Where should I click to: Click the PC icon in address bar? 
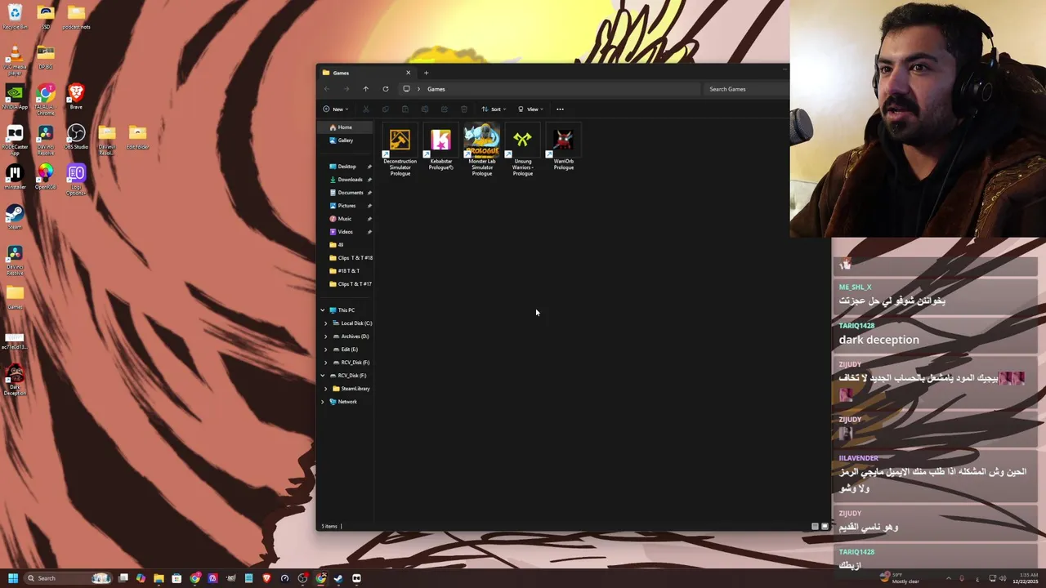coord(406,89)
